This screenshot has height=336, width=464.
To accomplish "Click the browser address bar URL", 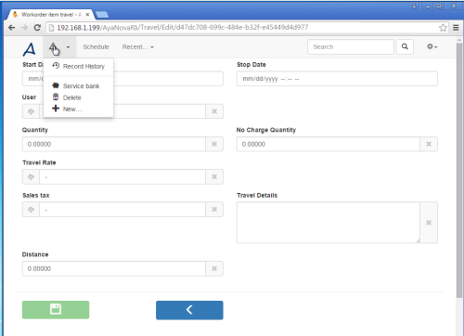I will tap(183, 28).
